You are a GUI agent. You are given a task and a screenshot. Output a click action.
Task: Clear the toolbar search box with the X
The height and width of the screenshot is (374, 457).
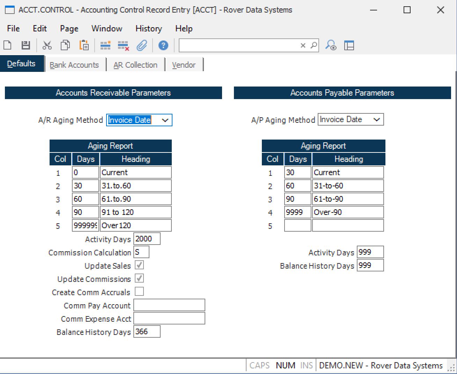coord(303,45)
